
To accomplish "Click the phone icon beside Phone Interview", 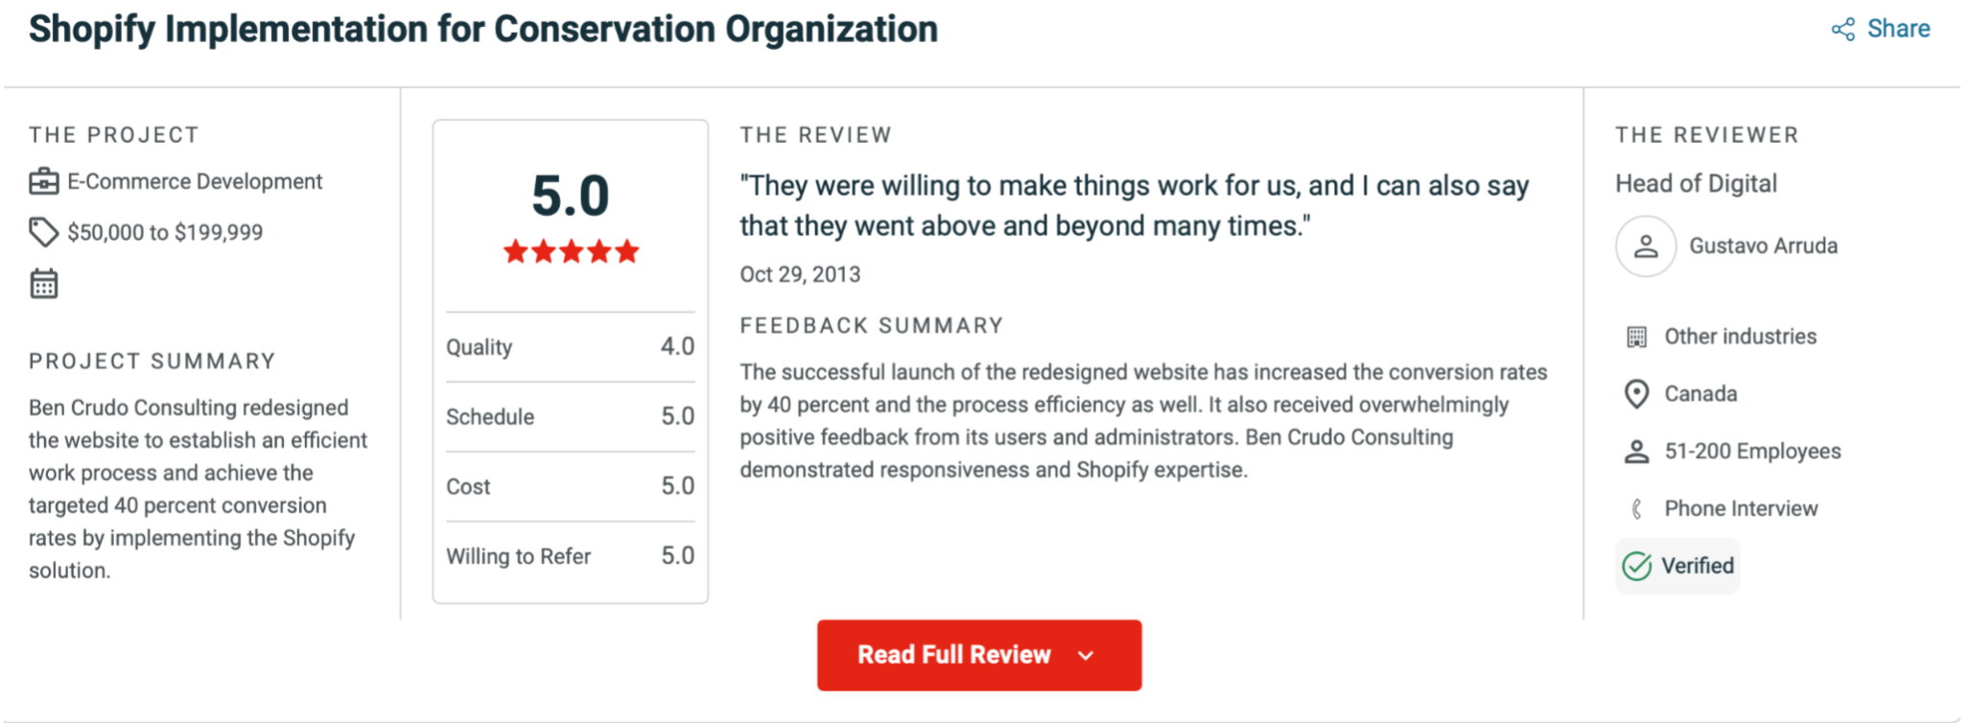I will click(x=1636, y=509).
